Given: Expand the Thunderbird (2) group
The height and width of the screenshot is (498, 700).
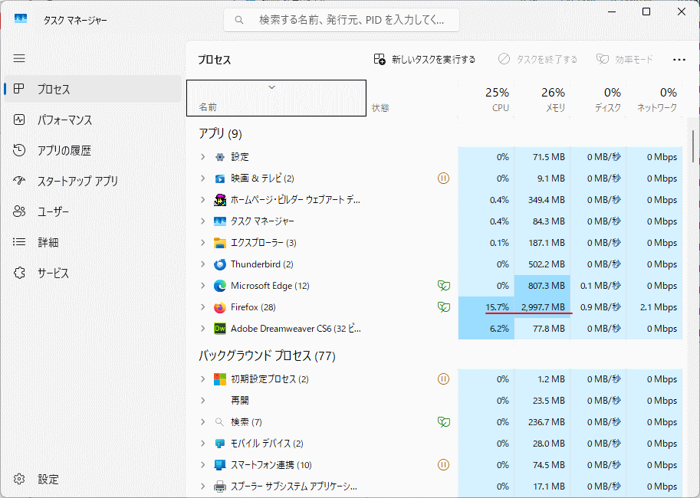Looking at the screenshot, I should coord(202,264).
